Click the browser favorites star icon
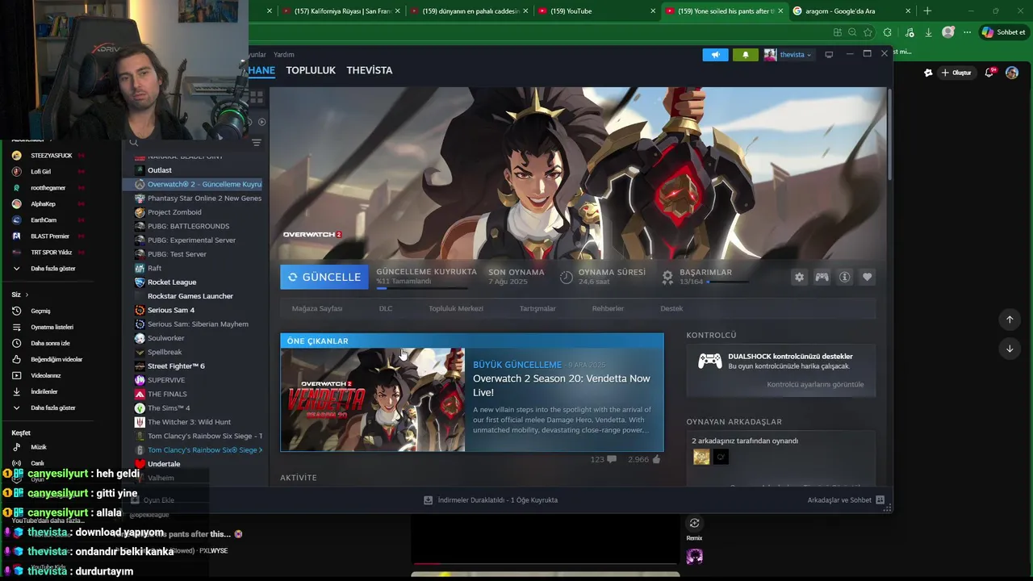 (868, 32)
